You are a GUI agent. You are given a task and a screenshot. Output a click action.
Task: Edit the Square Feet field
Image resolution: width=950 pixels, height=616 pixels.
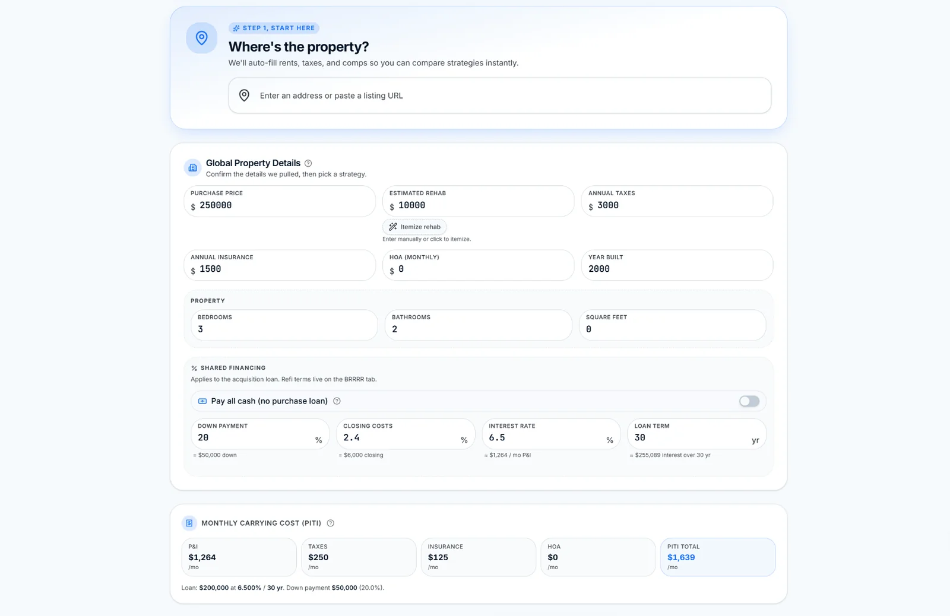point(673,325)
